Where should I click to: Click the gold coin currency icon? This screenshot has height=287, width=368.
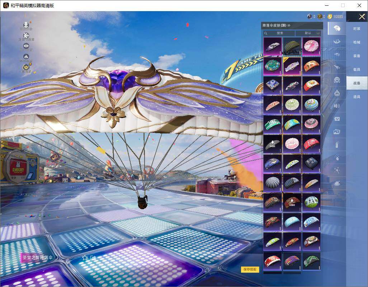click(x=330, y=17)
